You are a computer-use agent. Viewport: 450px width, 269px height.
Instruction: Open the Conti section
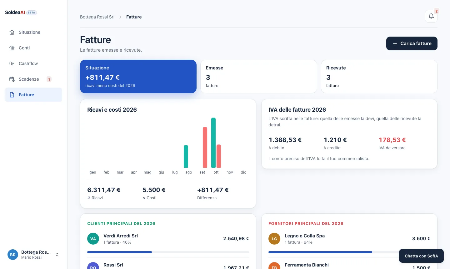pos(33,48)
